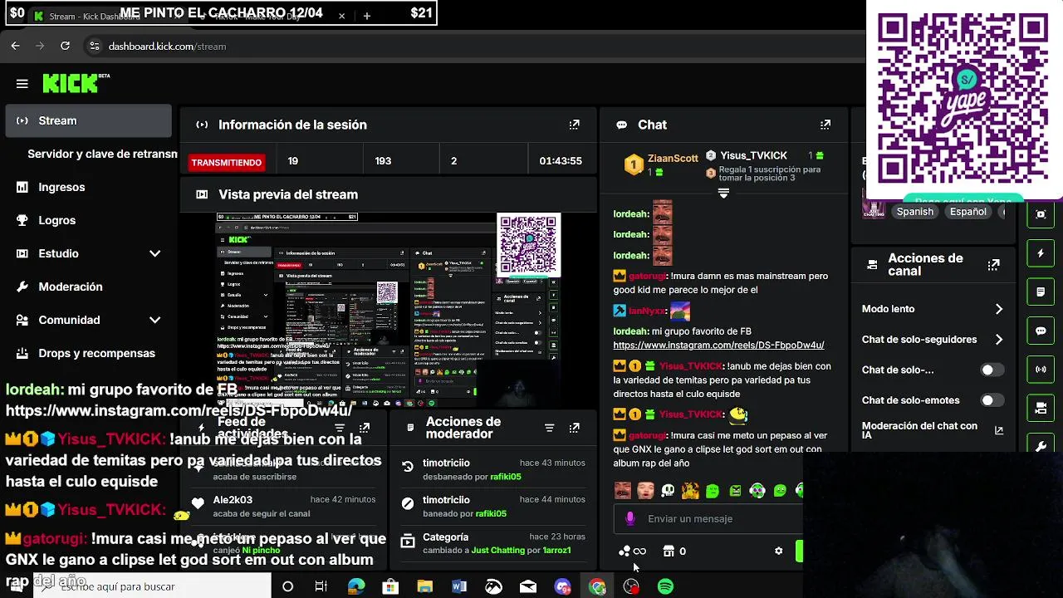Open Moderación del chat con IA link

tap(933, 430)
